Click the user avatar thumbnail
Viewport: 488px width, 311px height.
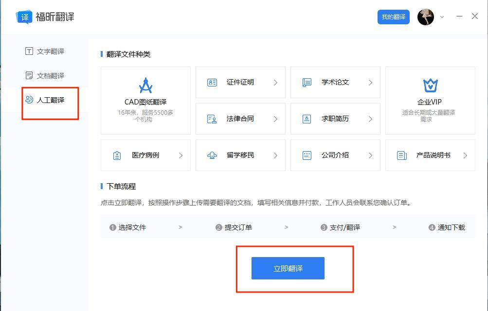[x=425, y=17]
